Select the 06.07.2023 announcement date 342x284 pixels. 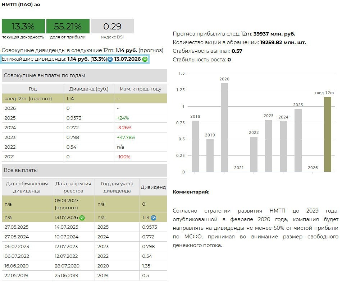pos(17,247)
